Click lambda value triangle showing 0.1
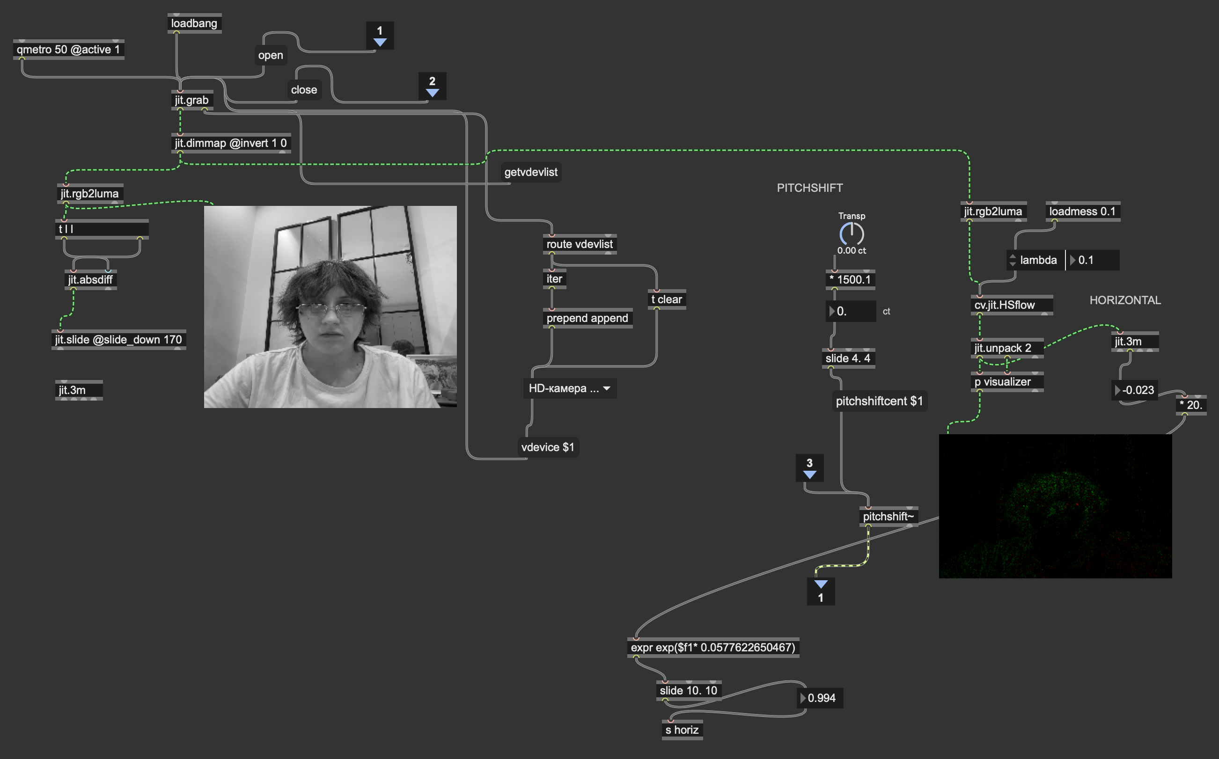Image resolution: width=1219 pixels, height=759 pixels. (x=1072, y=260)
